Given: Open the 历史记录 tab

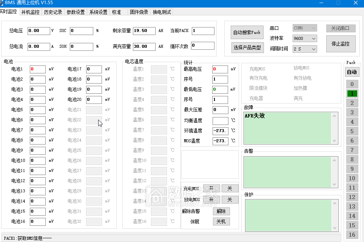Looking at the screenshot, I should coord(53,12).
